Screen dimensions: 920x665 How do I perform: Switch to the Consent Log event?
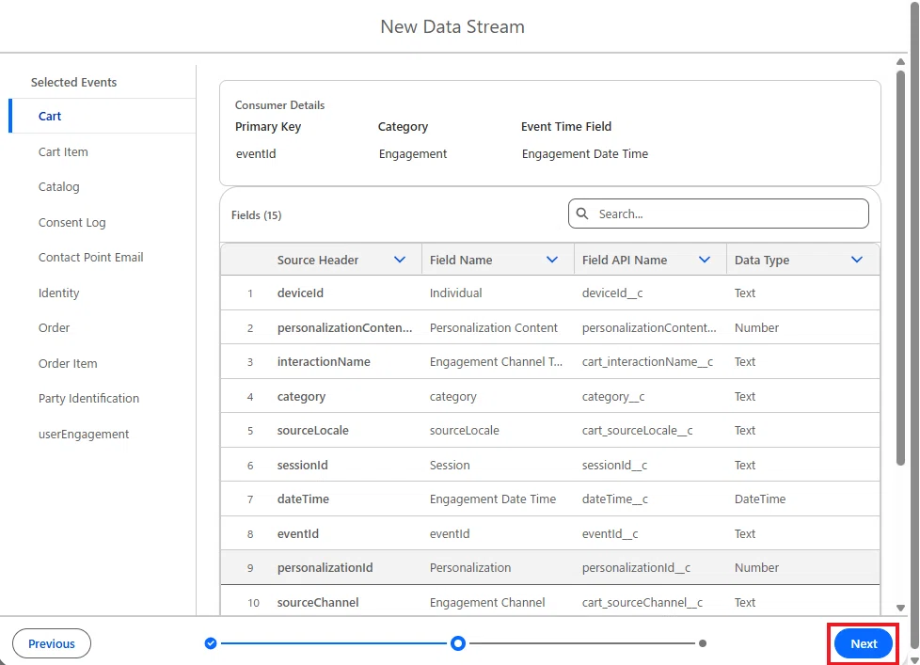pos(72,222)
